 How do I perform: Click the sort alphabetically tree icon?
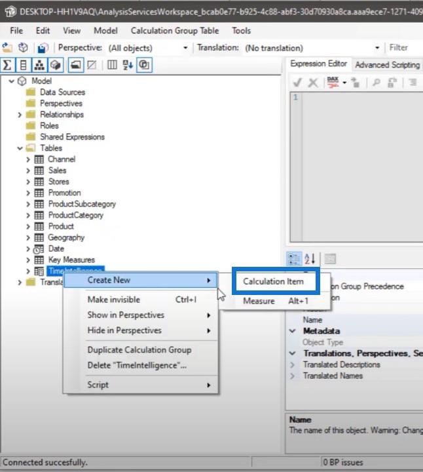pos(128,65)
